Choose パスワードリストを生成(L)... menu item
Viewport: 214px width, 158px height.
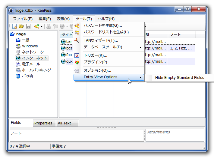[109, 32]
